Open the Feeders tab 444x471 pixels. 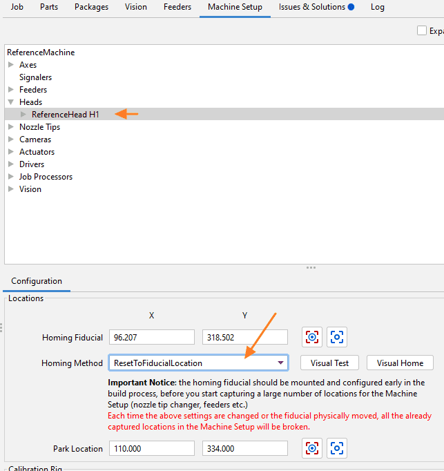coord(177,7)
